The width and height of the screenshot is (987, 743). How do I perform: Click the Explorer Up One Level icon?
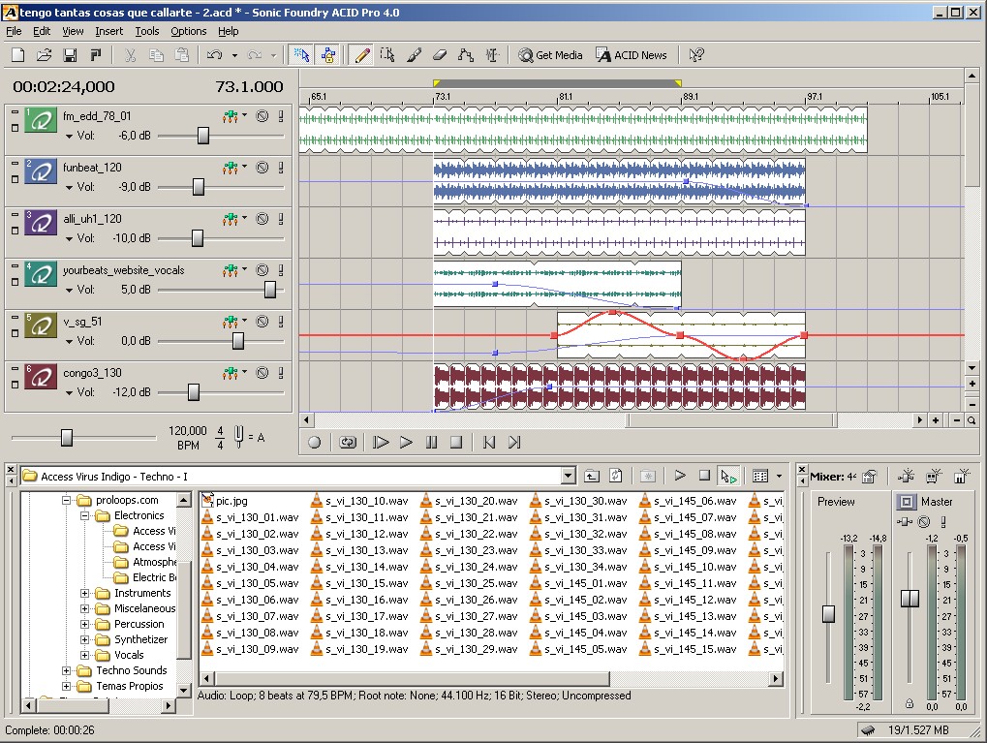point(592,476)
